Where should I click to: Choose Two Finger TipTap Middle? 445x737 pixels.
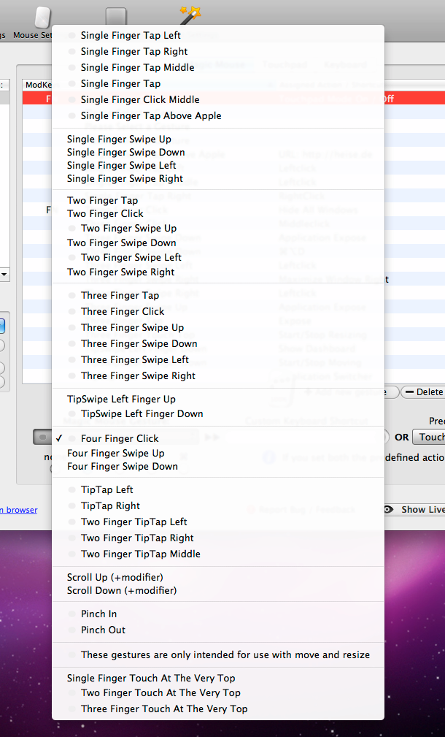tap(140, 554)
